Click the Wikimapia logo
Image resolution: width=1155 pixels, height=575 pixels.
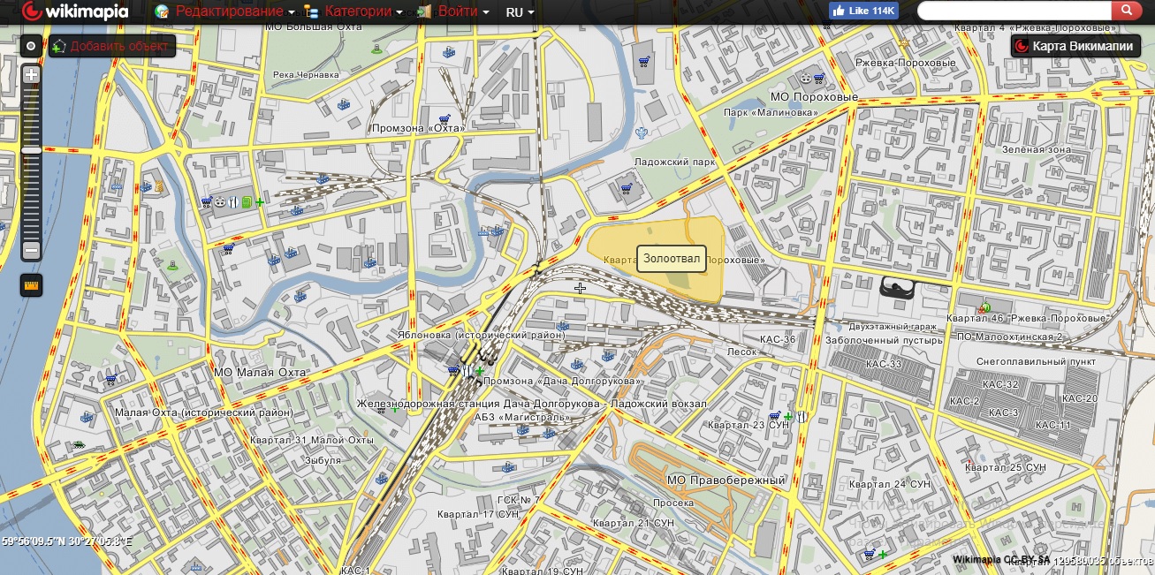click(75, 11)
